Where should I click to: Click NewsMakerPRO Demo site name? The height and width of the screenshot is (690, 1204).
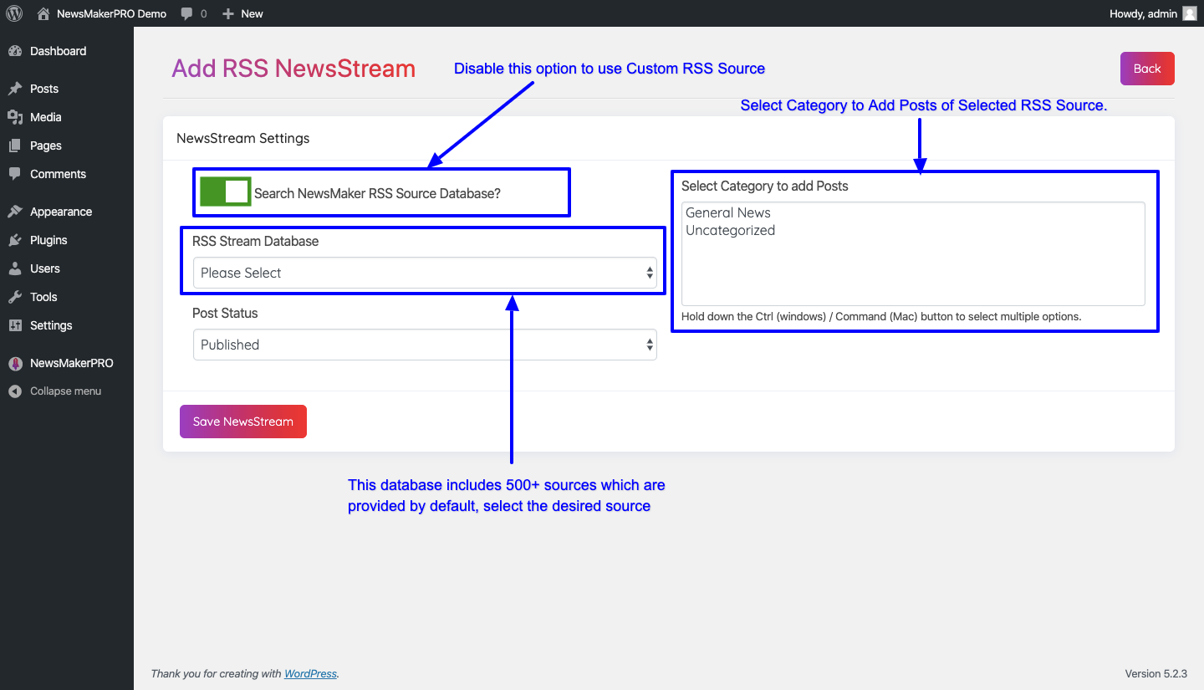pos(111,13)
